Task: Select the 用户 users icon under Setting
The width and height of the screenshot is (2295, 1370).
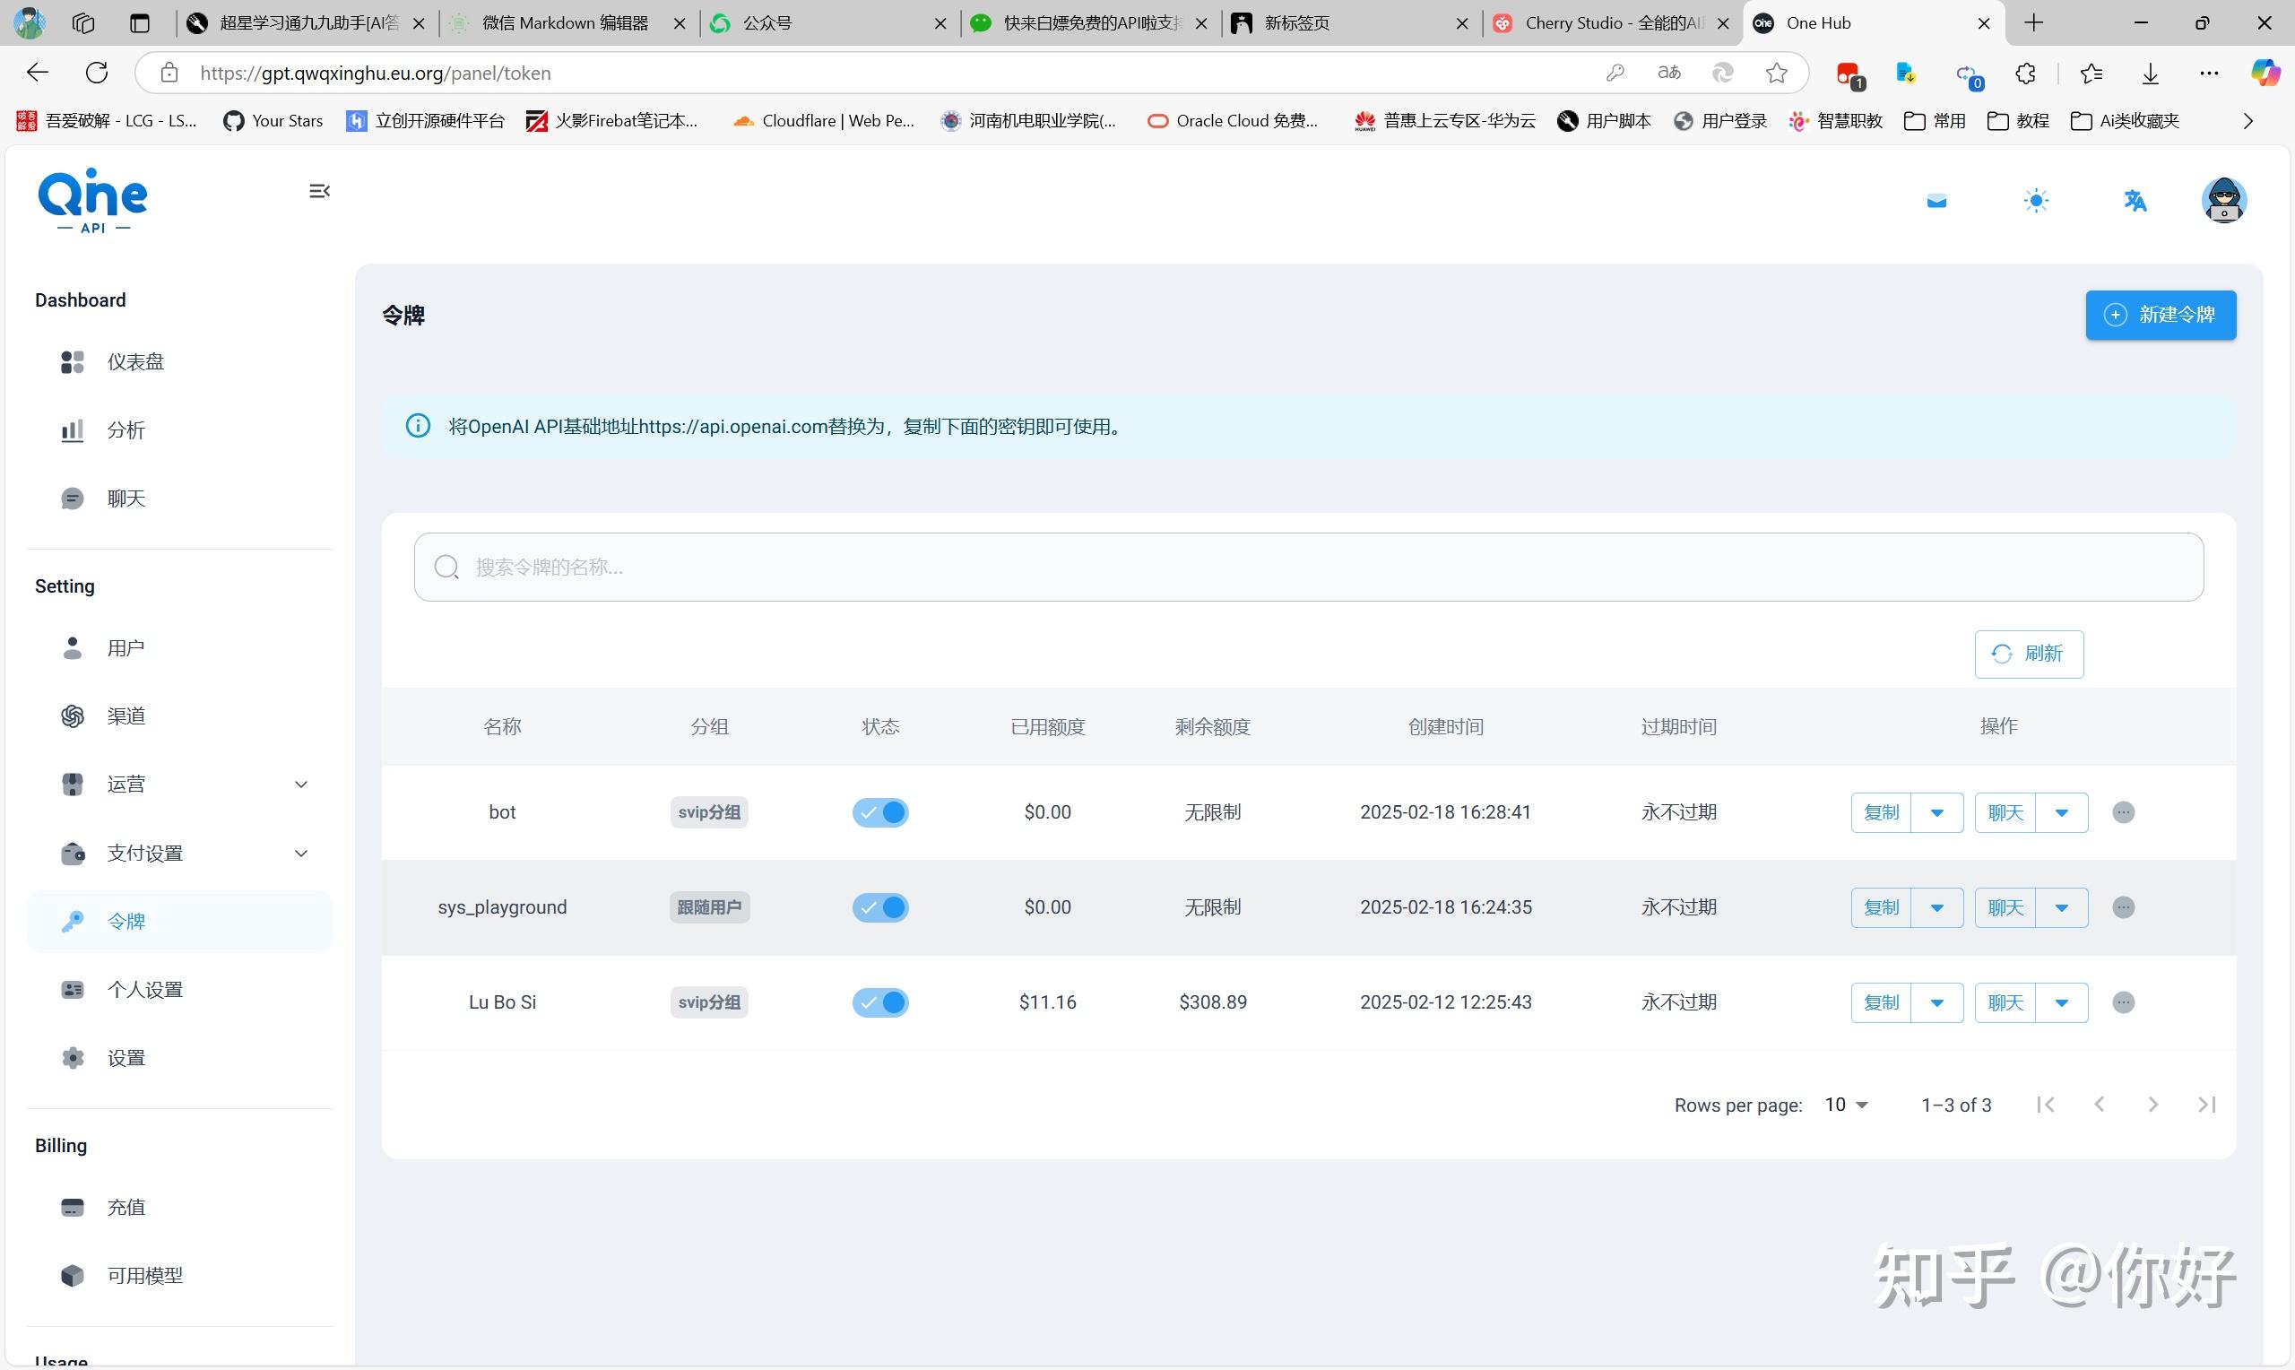Action: [73, 647]
